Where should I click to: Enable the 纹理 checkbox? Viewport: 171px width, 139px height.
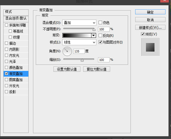(x=10, y=37)
